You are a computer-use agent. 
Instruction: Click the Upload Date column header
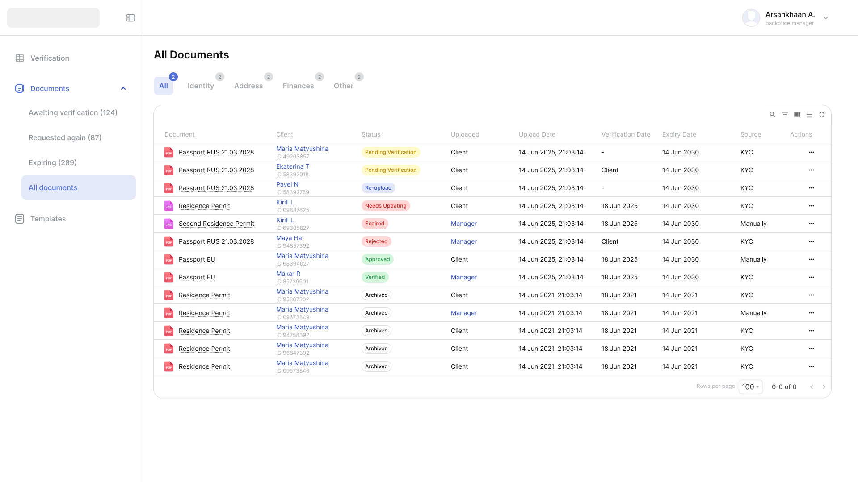pyautogui.click(x=537, y=134)
